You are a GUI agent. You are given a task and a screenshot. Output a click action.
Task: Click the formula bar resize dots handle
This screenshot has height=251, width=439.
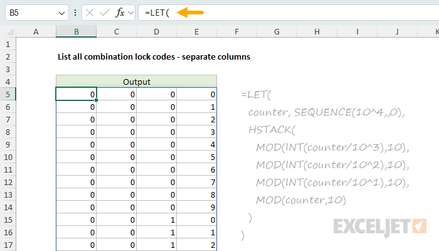point(75,13)
